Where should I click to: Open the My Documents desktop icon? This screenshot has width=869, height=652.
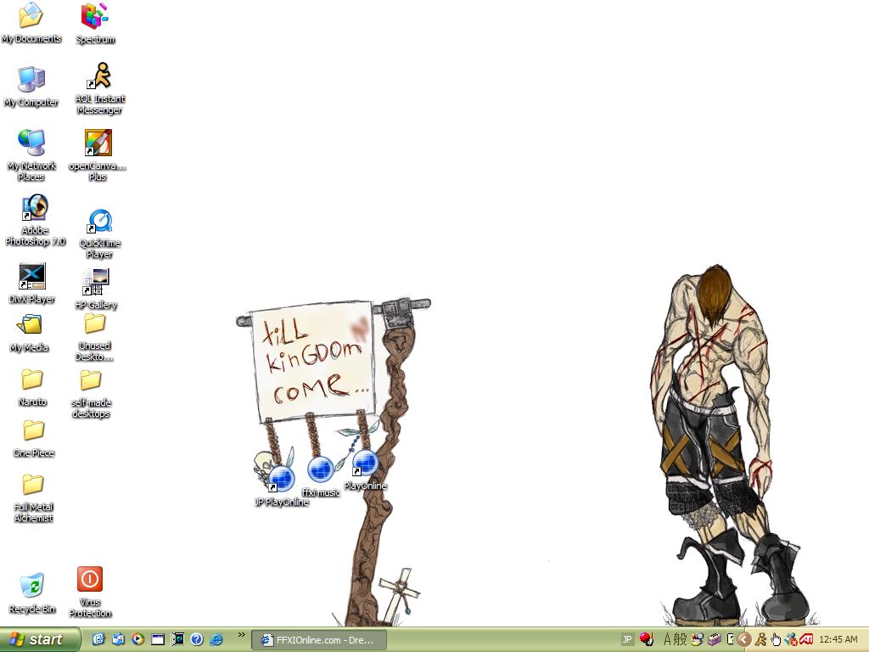(31, 23)
